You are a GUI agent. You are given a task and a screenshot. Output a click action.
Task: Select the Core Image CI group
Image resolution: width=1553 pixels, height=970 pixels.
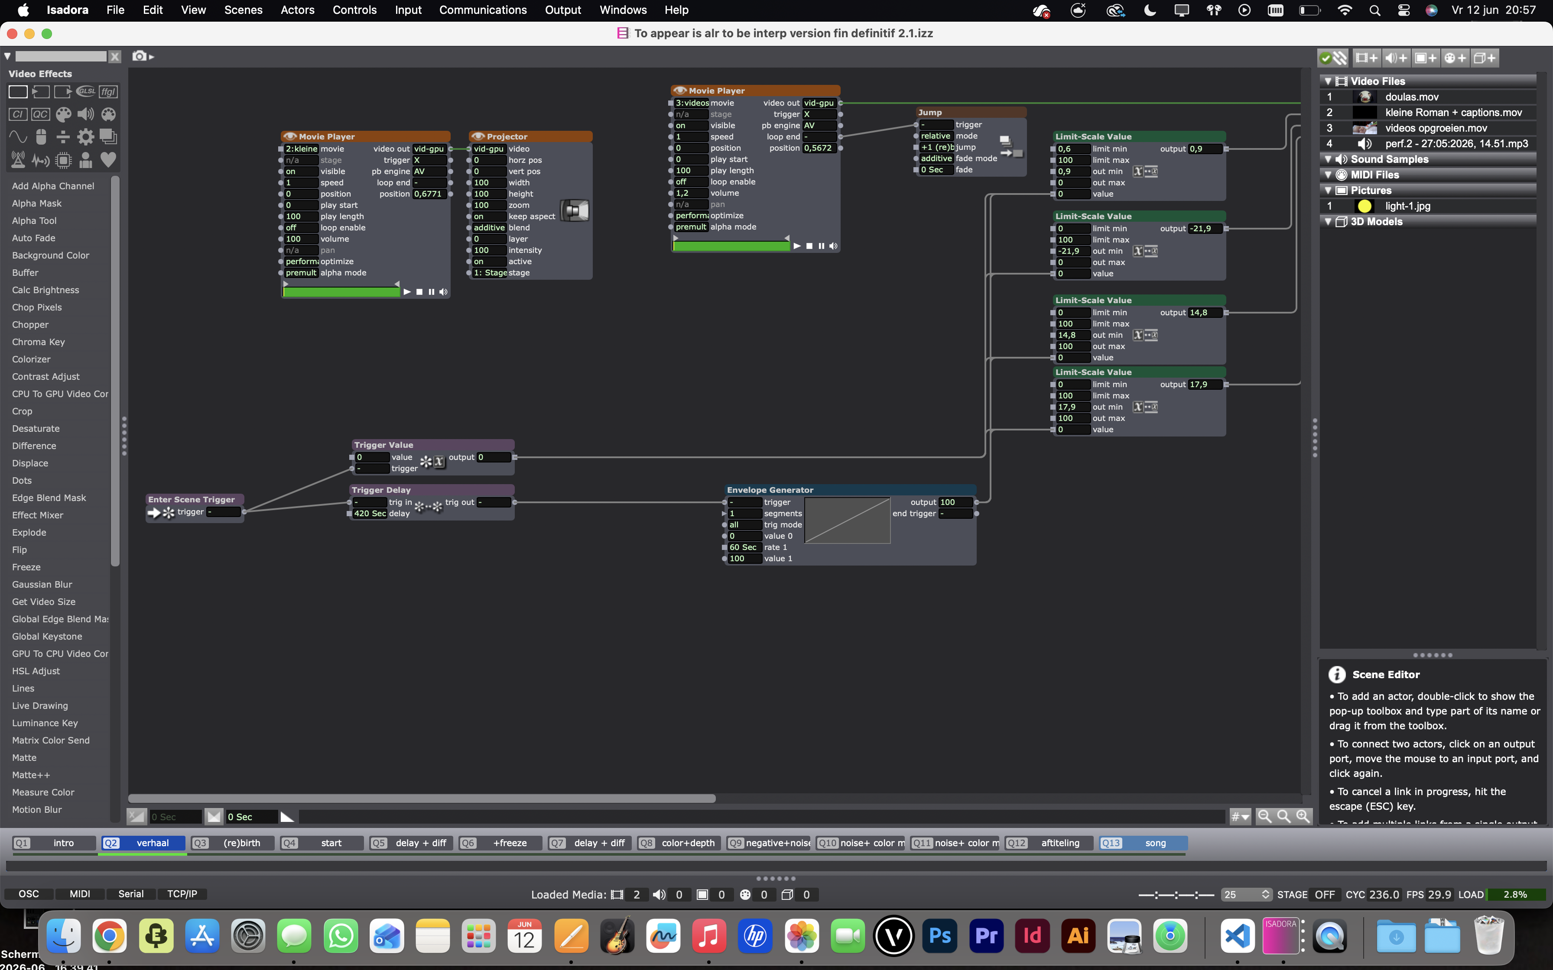[x=18, y=114]
